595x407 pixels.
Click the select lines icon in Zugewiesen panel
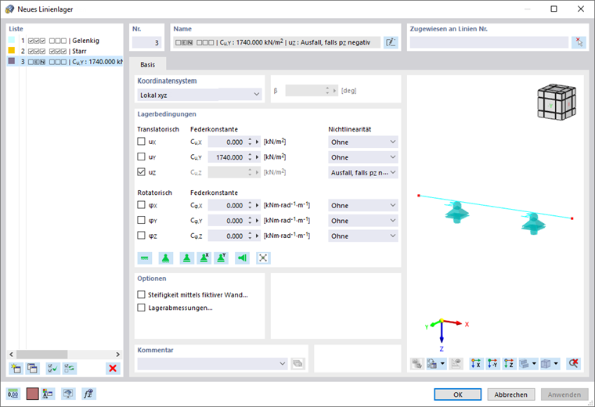pyautogui.click(x=579, y=42)
